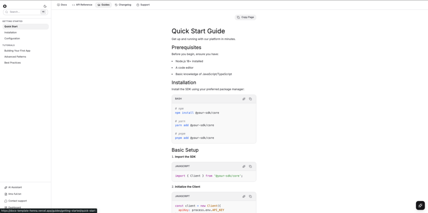Open the AI Assistant from sidebar

[15, 187]
